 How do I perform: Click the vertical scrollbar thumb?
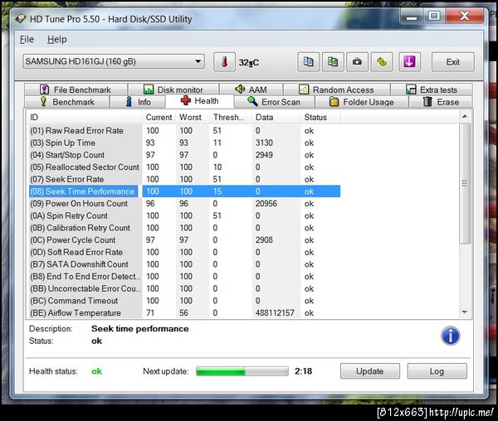(465, 183)
